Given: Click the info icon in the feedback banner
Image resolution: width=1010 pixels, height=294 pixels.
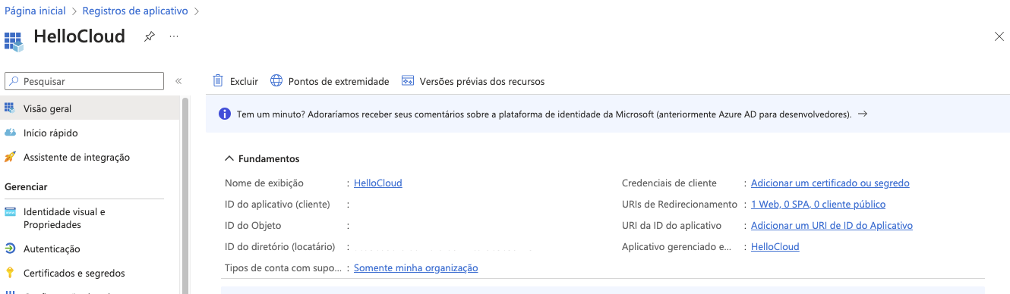Looking at the screenshot, I should [x=225, y=114].
